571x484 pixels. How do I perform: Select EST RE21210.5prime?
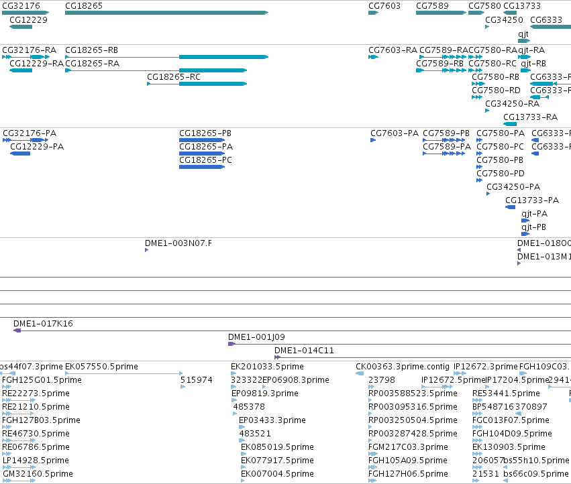pos(19,414)
